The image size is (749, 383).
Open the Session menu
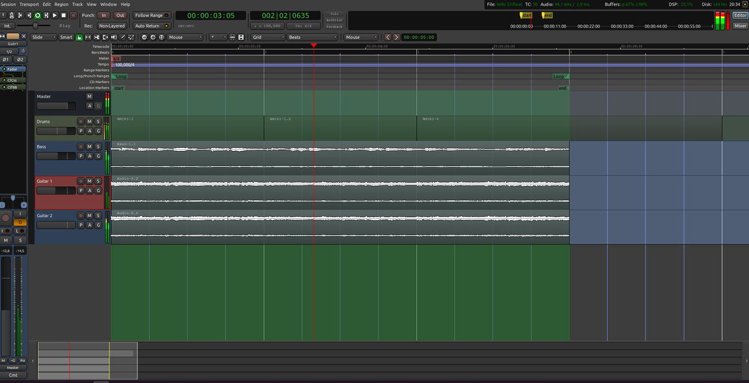pos(8,4)
